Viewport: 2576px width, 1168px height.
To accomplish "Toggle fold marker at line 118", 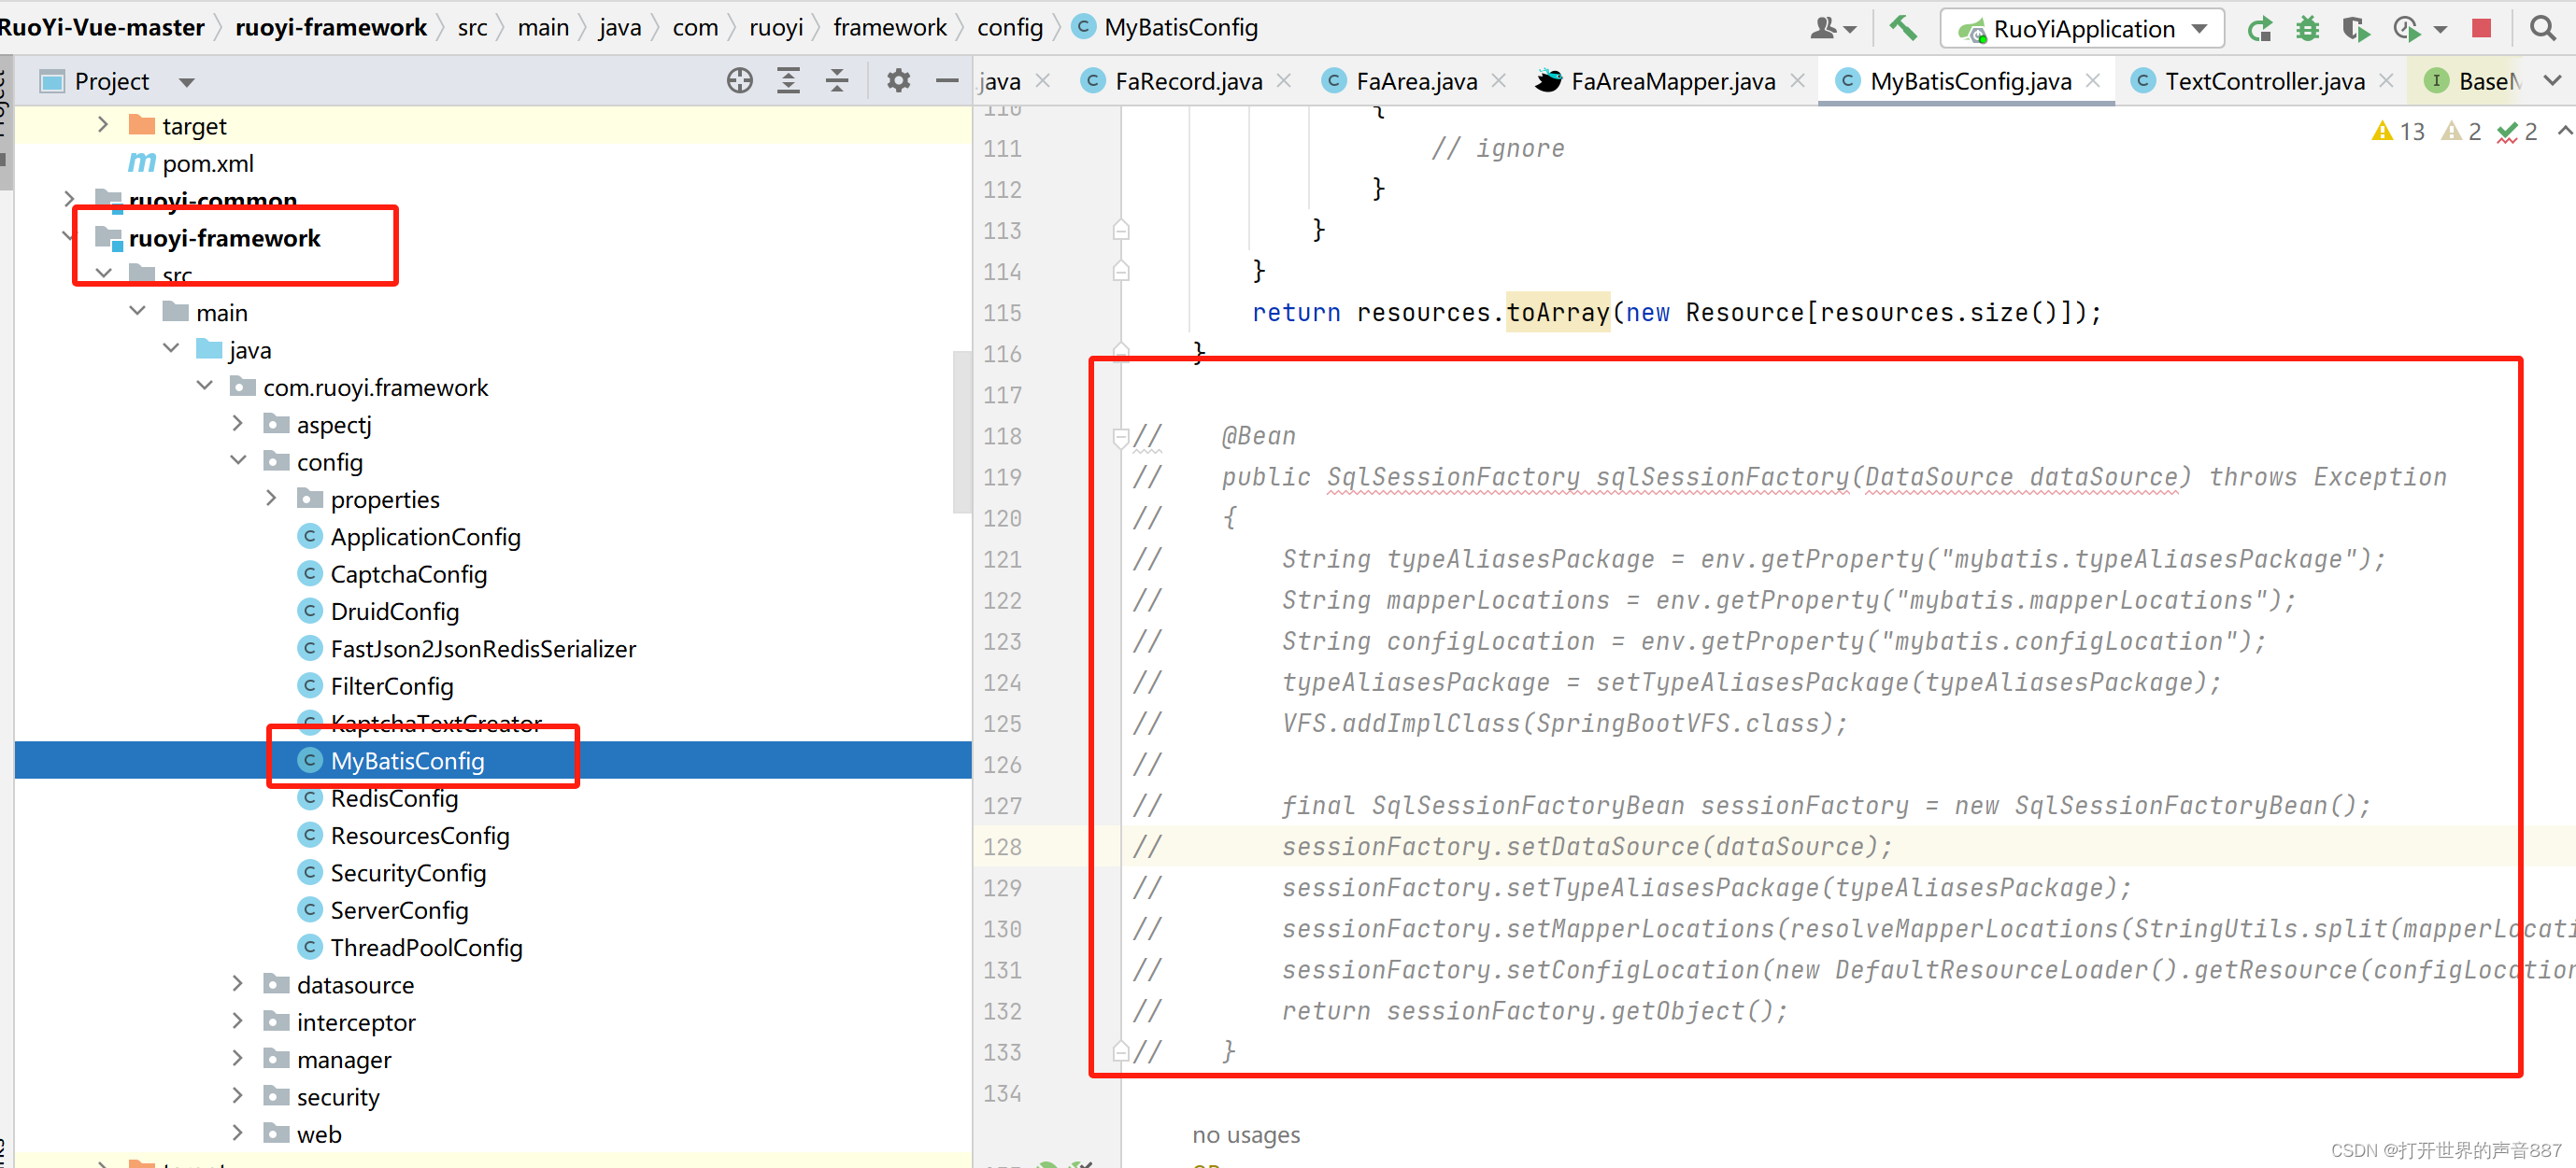I will pyautogui.click(x=1120, y=437).
